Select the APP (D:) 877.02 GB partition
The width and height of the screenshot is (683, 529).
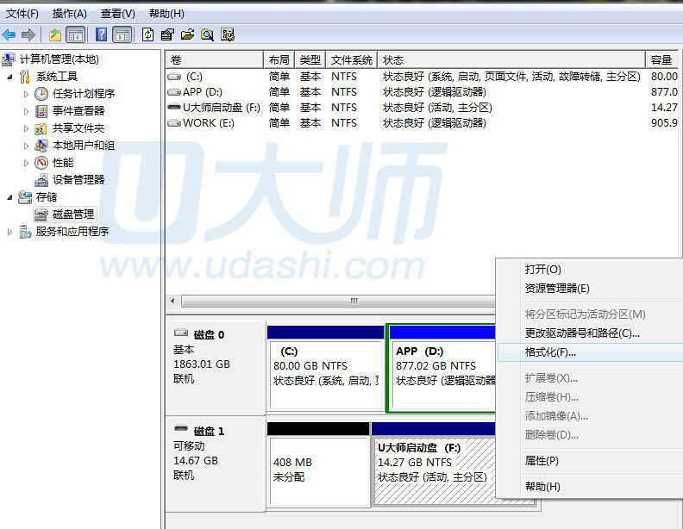coord(442,368)
